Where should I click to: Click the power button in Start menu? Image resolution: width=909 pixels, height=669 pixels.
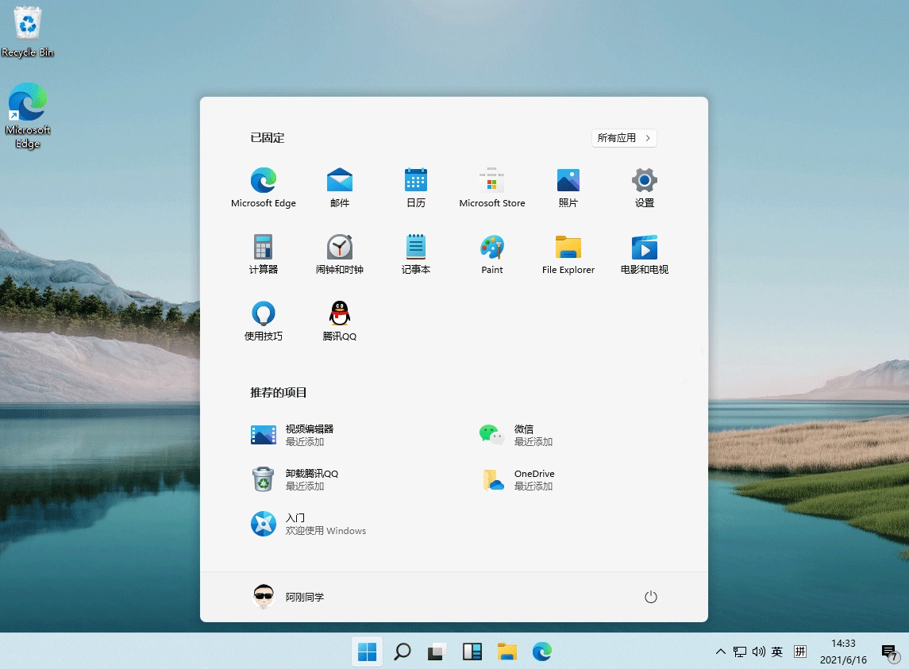pos(650,596)
